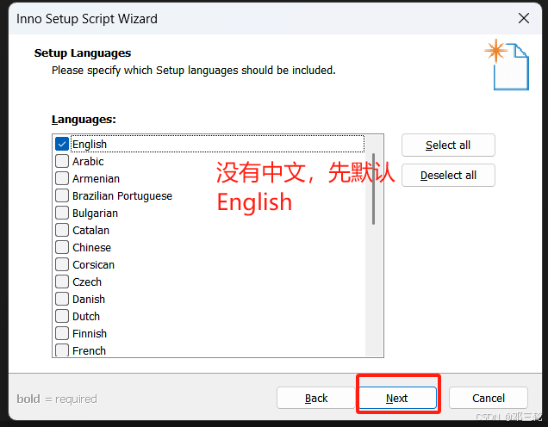
Task: Enable the Catalan language checkbox
Action: pyautogui.click(x=62, y=230)
